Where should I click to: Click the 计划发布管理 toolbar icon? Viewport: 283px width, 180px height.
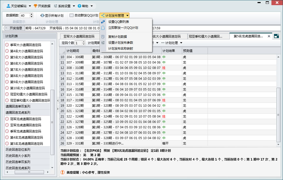(x=103, y=15)
